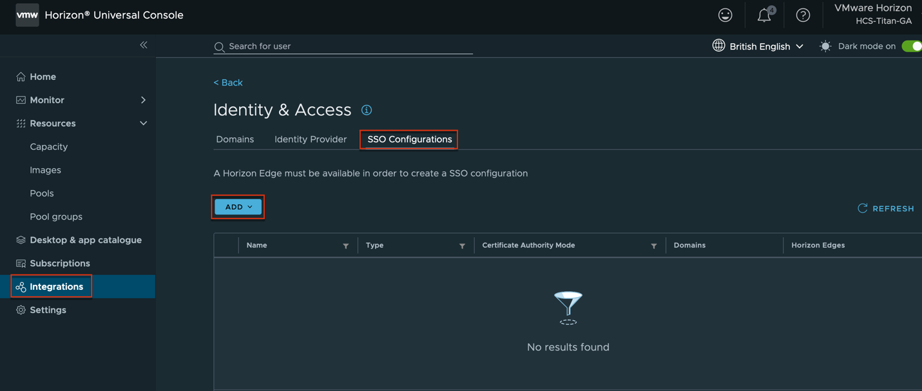Image resolution: width=922 pixels, height=391 pixels.
Task: Click the Home house icon
Action: 21,77
